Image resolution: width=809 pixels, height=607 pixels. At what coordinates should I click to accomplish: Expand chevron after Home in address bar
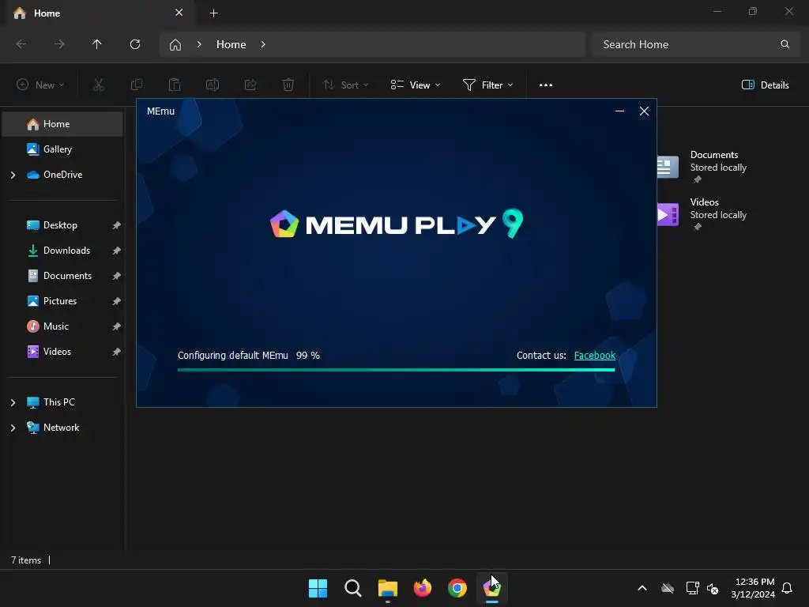point(263,44)
